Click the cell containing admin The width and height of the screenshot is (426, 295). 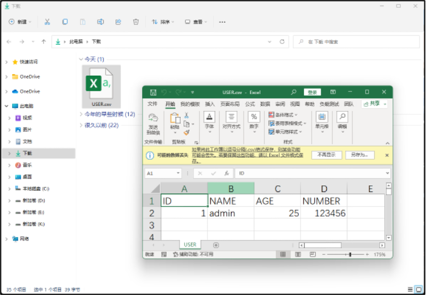click(x=231, y=213)
